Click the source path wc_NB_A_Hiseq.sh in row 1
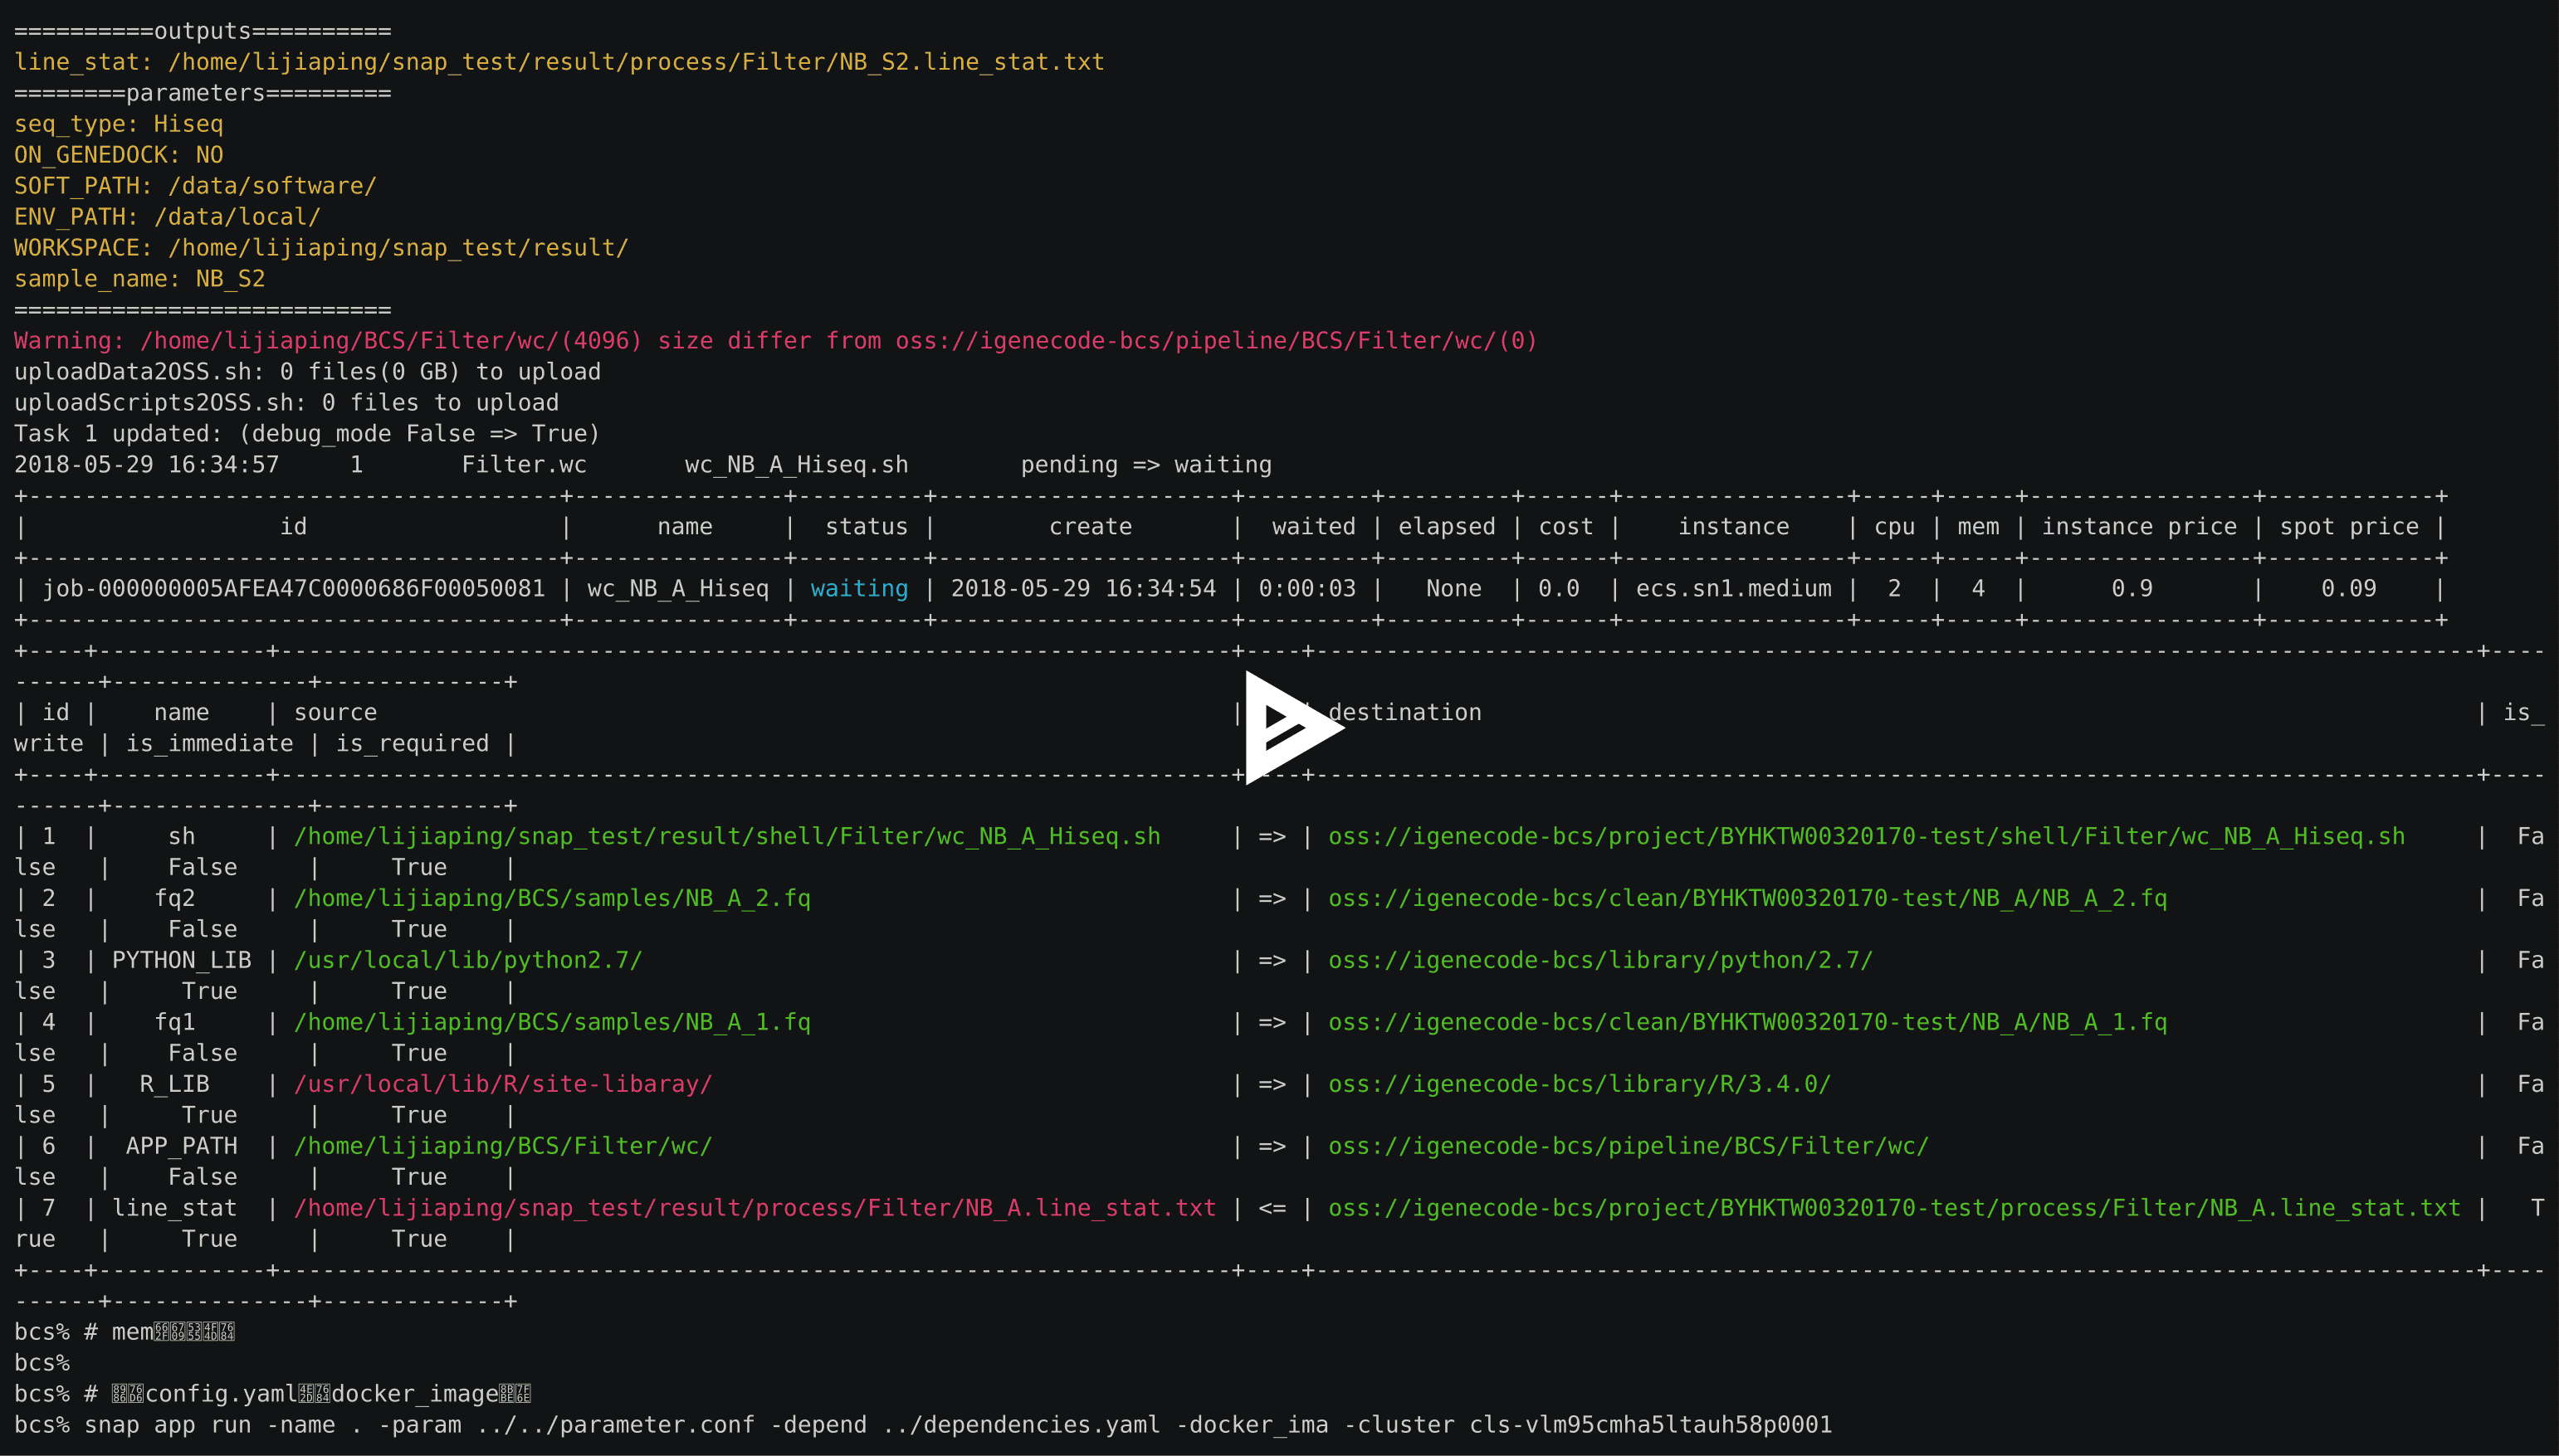Viewport: 2559px width, 1456px height. [x=727, y=837]
